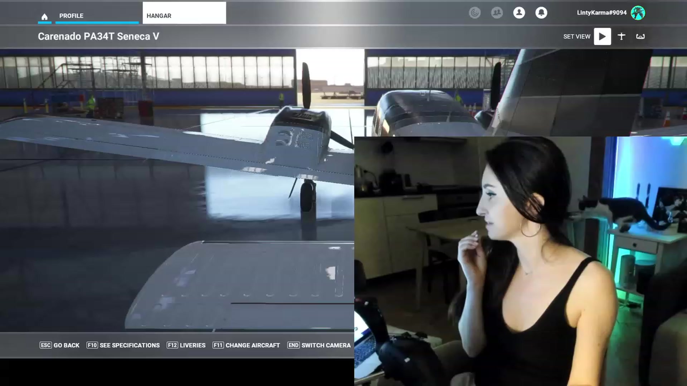Click the SET VIEW play button
This screenshot has height=386, width=687.
pyautogui.click(x=603, y=36)
